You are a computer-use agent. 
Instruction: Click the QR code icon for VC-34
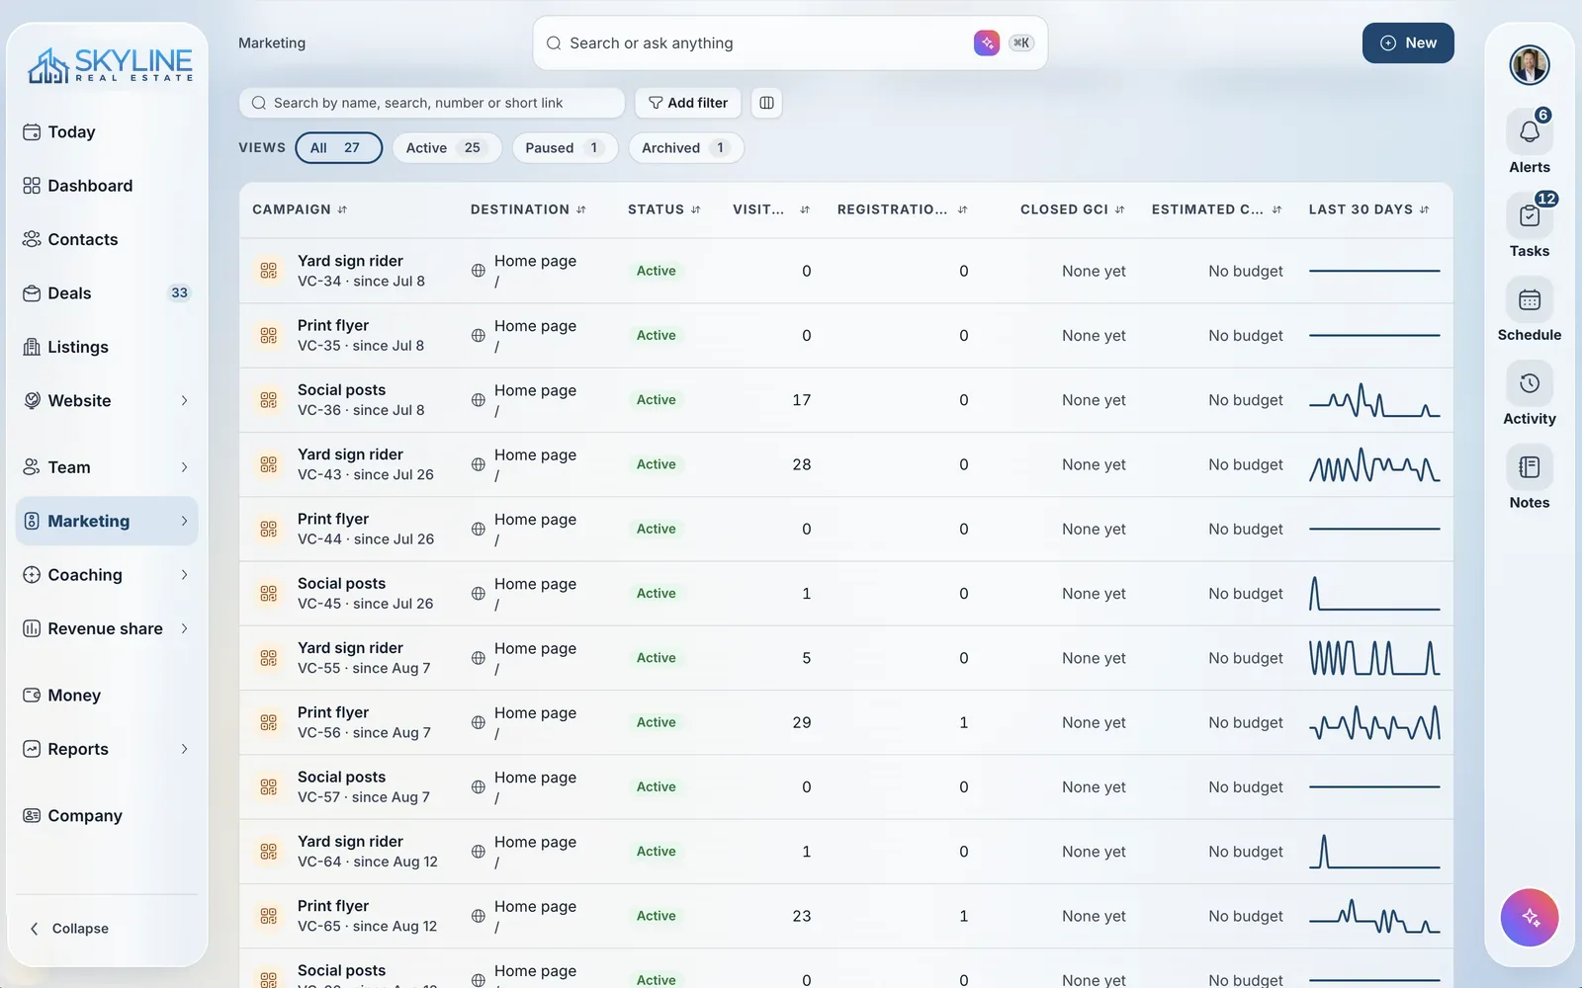click(268, 271)
